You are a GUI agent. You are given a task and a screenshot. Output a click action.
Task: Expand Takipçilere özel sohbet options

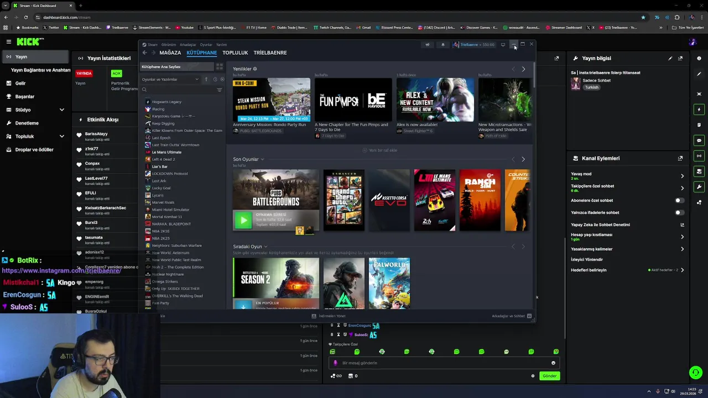[682, 188]
